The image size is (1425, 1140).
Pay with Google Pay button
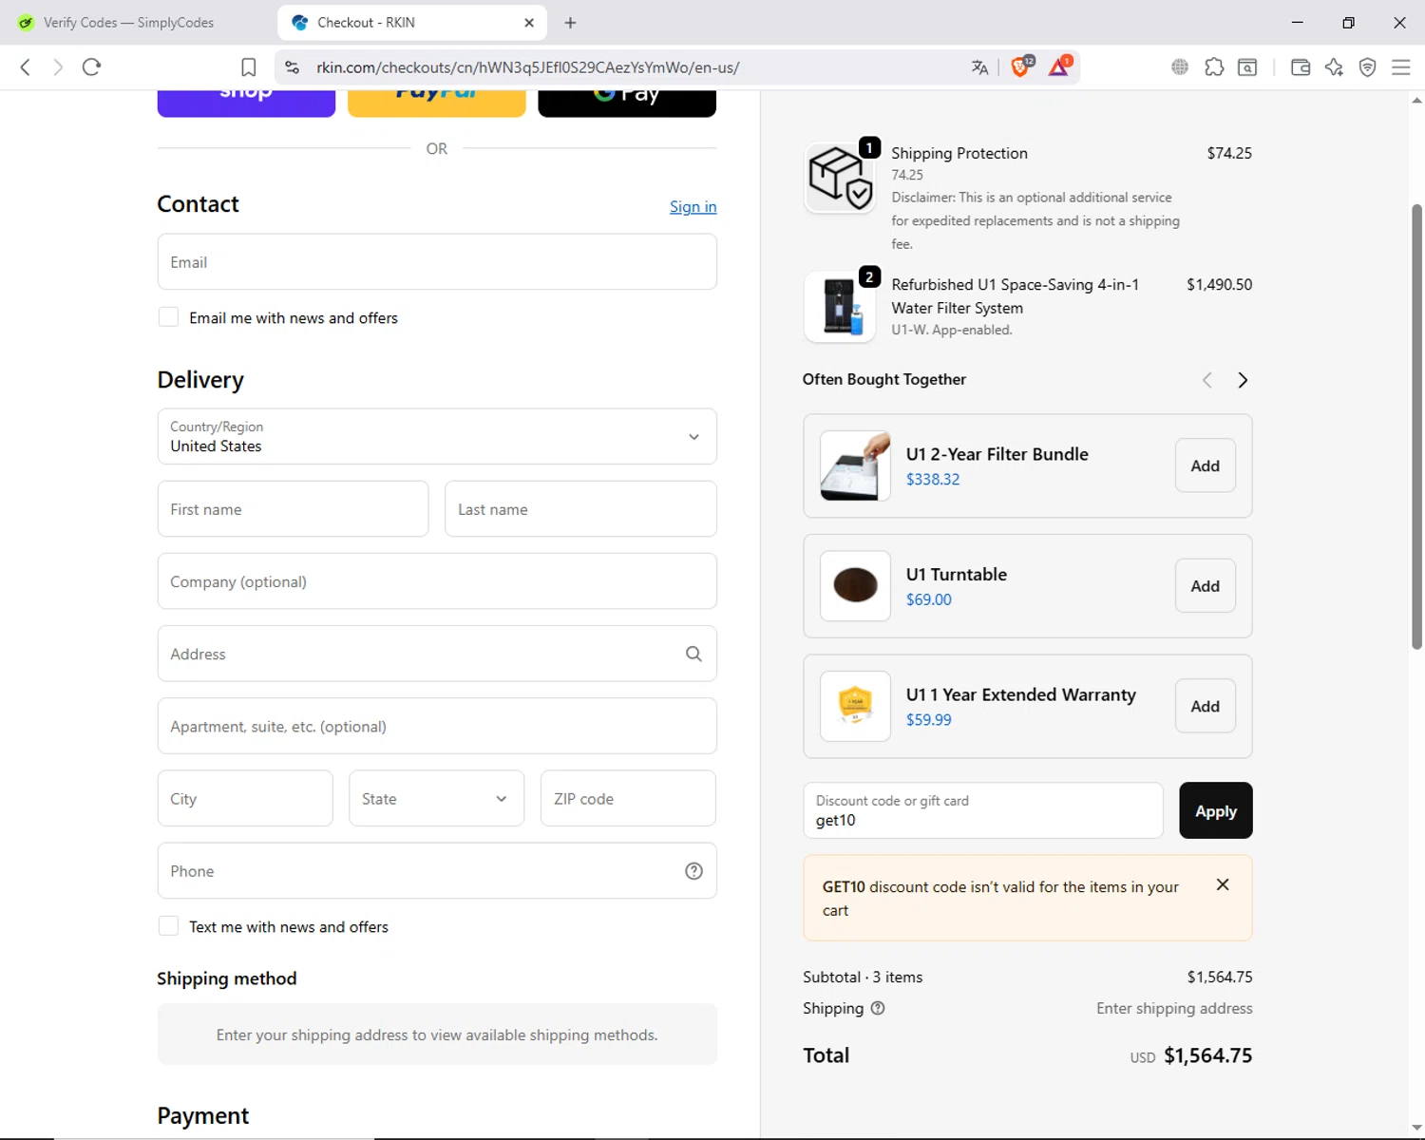(x=627, y=103)
